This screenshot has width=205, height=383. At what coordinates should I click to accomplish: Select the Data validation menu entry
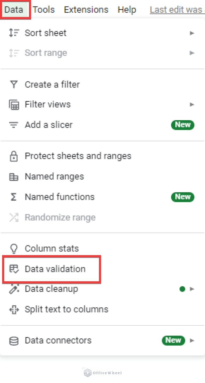coord(55,269)
